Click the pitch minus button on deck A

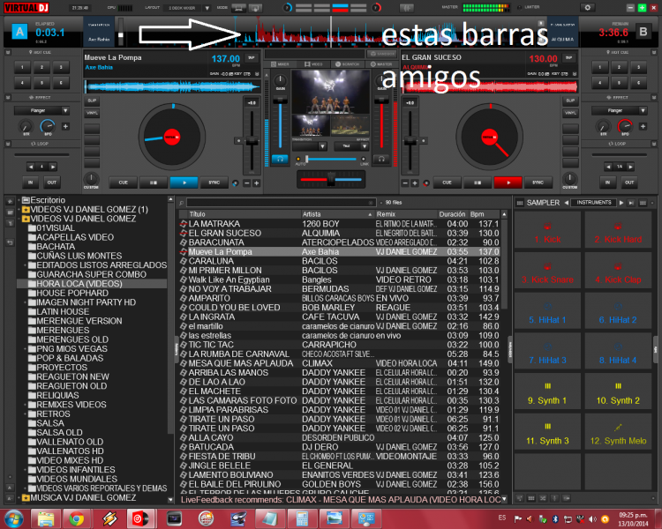pyautogui.click(x=247, y=183)
